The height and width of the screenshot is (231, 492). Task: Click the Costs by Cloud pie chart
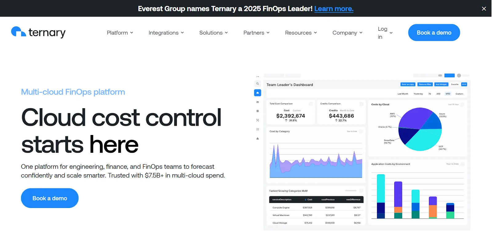point(420,129)
